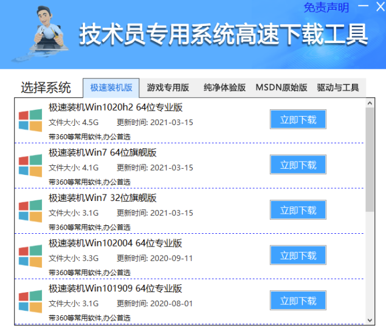Click the technician mascot avatar in header

43,33
